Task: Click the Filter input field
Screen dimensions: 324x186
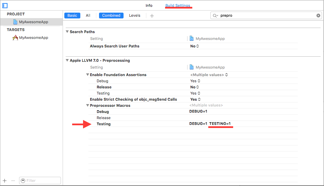Action: click(x=40, y=181)
